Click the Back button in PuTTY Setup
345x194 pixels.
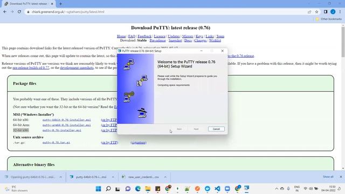click(x=179, y=129)
